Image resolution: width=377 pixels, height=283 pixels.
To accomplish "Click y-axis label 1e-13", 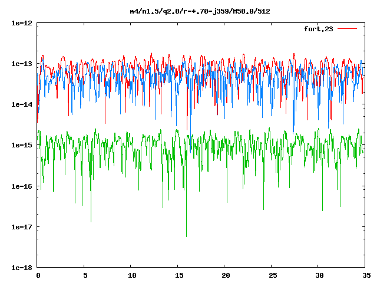I will (22, 64).
